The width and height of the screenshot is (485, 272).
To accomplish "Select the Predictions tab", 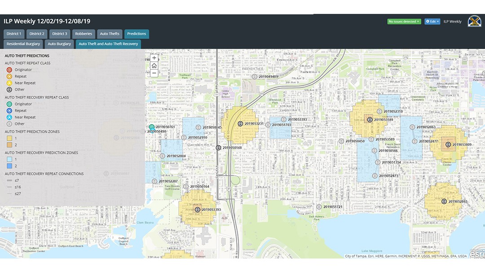I will click(137, 34).
